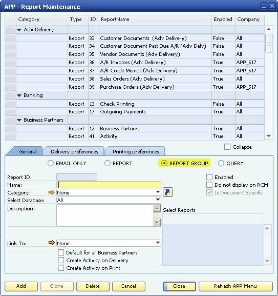Click Description box scroll down arrow
The width and height of the screenshot is (278, 296).
(x=157, y=223)
